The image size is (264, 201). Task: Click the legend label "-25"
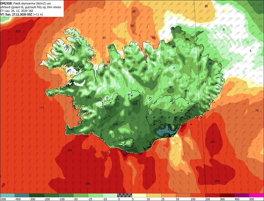point(91,199)
